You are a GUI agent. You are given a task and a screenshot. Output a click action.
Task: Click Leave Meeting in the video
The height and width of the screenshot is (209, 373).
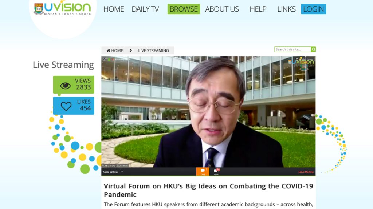pos(306,172)
